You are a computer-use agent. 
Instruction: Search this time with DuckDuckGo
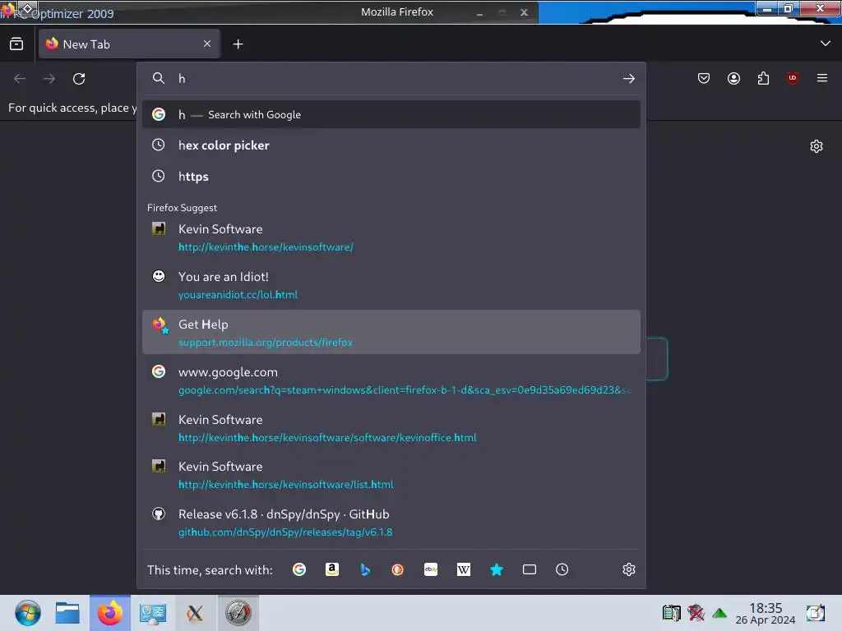click(x=397, y=569)
